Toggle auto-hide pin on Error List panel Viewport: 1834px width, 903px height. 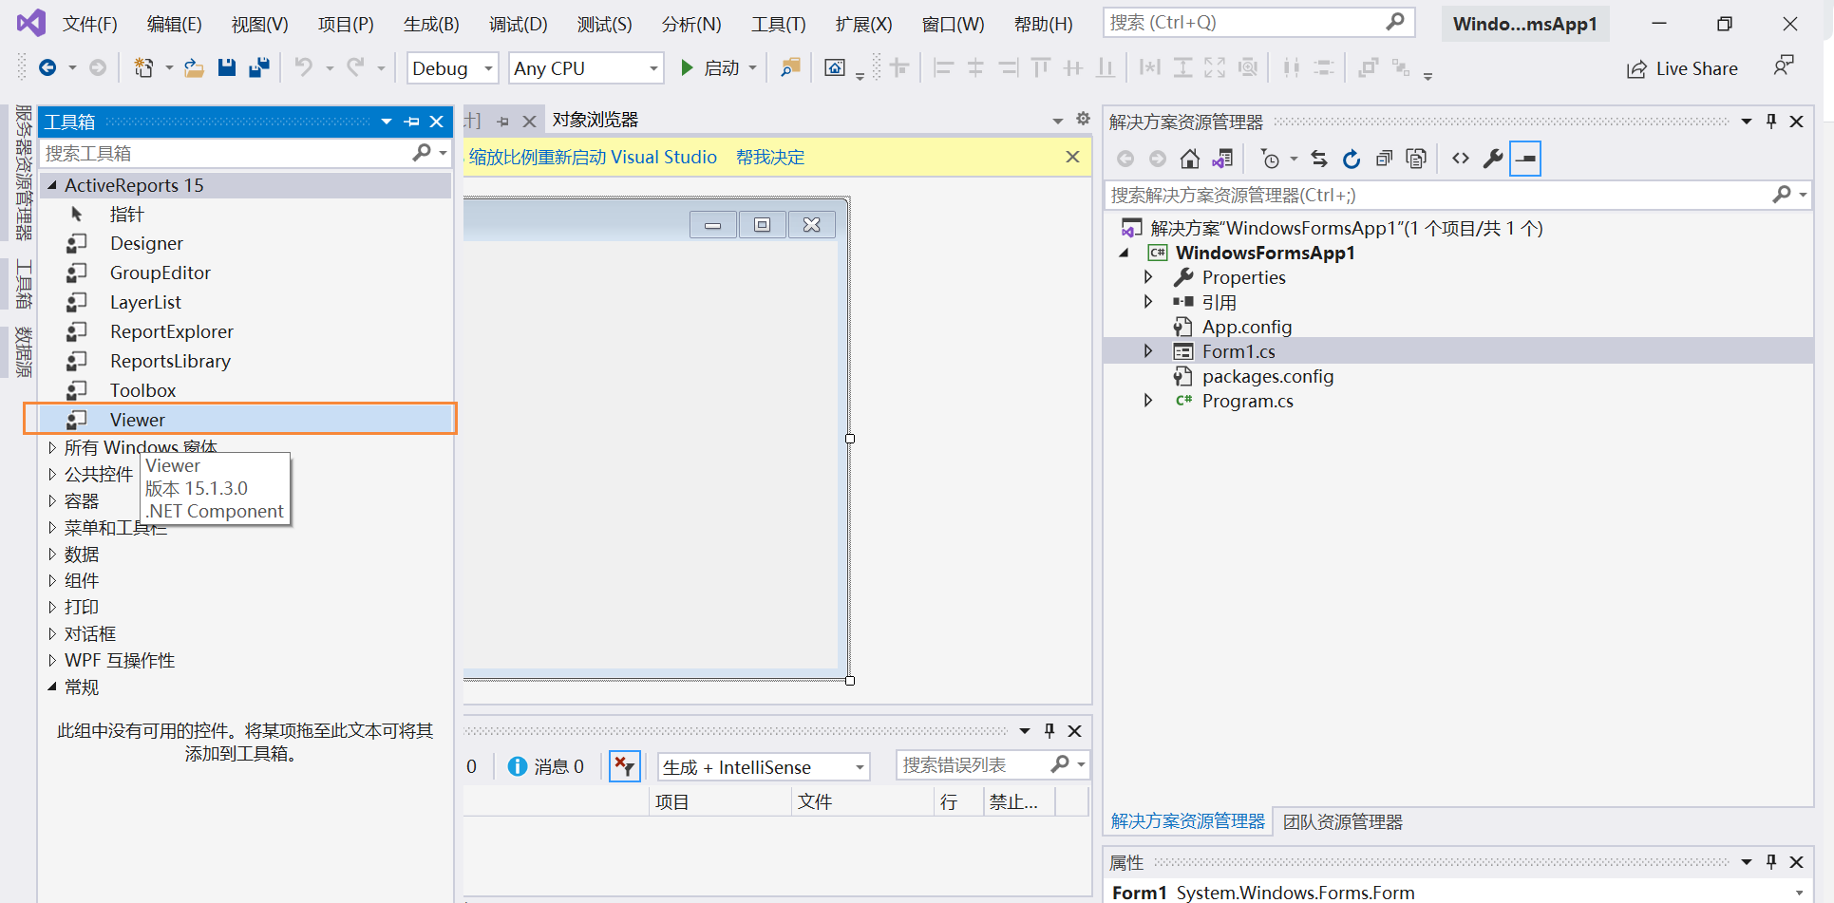coord(1049,730)
